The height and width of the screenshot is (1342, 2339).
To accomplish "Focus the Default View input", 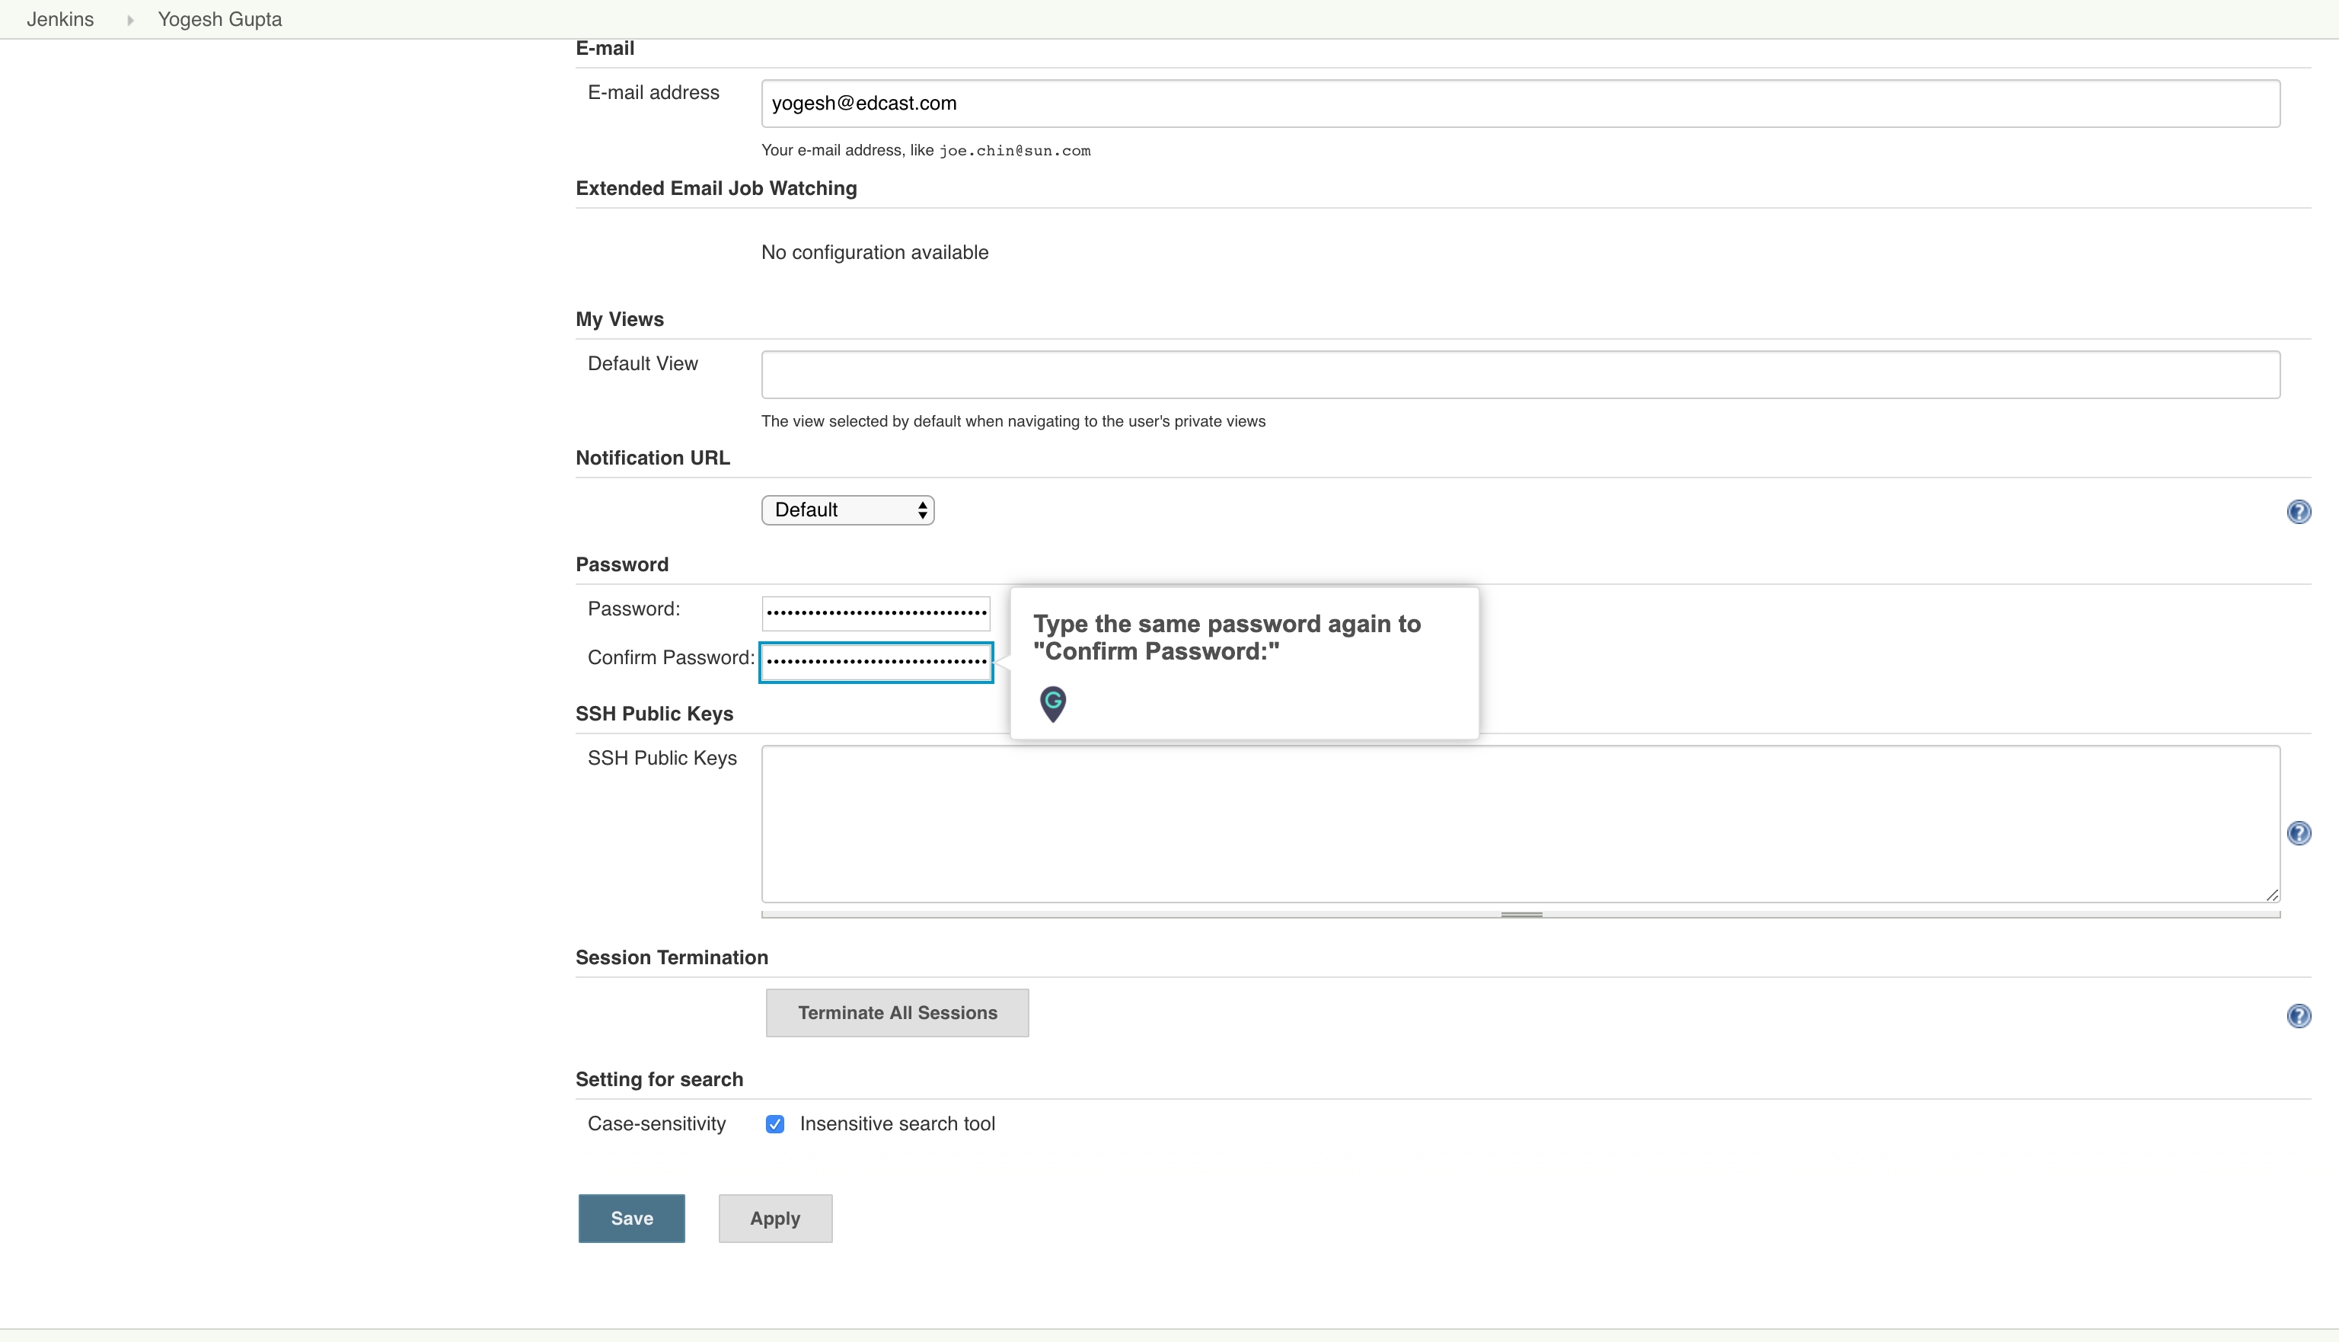I will point(1382,374).
